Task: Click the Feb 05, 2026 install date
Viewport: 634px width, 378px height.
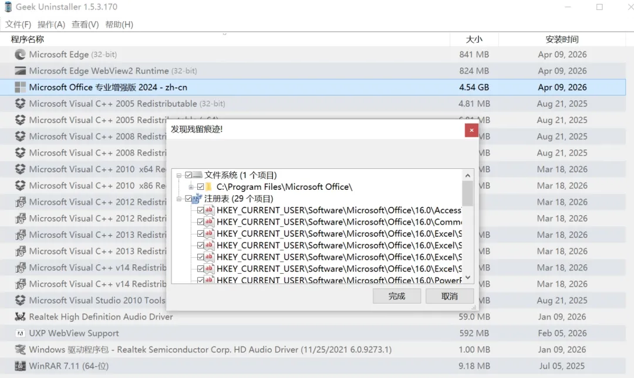Action: 562,333
